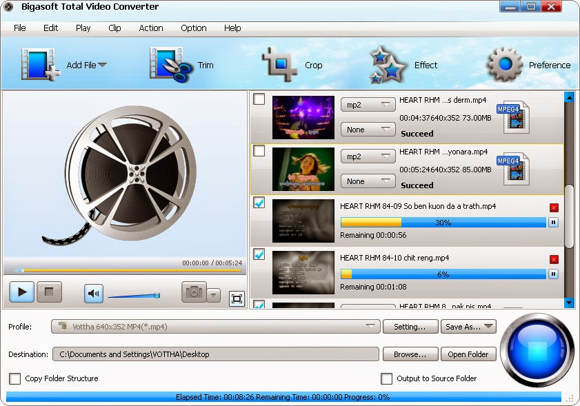Select the chit reng.mp4 thumbnail
This screenshot has height=406, width=580.
pyautogui.click(x=303, y=272)
